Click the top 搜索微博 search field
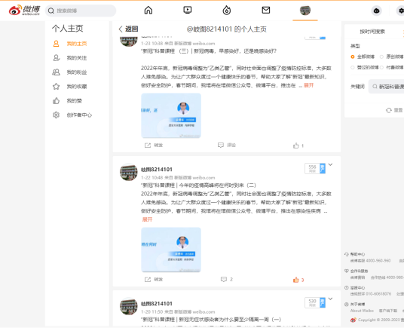The height and width of the screenshot is (328, 404). (81, 11)
